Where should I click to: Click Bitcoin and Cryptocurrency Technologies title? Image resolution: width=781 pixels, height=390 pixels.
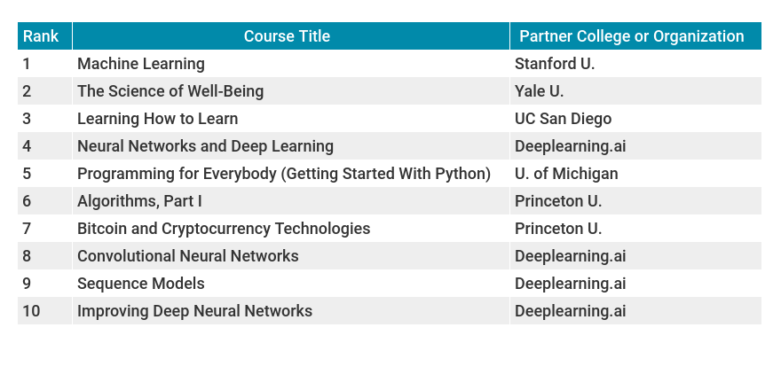click(x=224, y=229)
